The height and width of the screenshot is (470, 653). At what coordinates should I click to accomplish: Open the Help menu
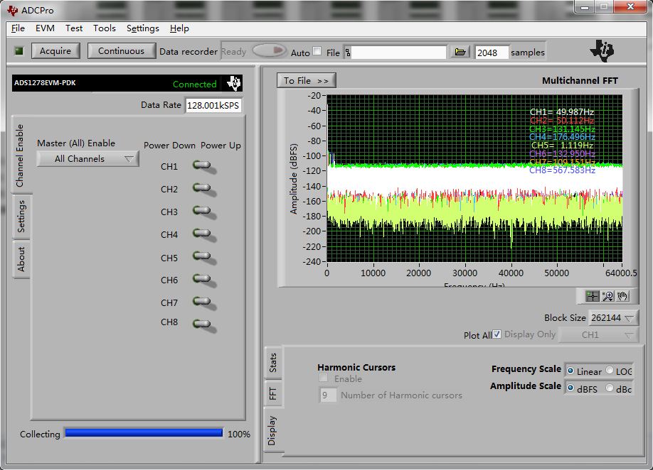(x=179, y=28)
